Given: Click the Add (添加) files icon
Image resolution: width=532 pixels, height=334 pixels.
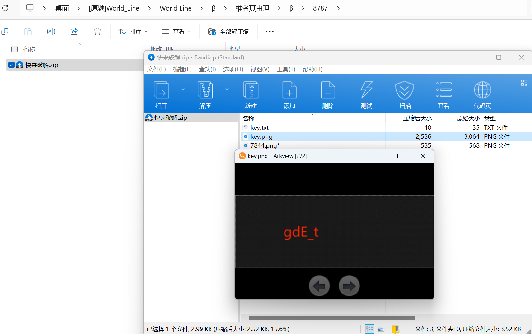Looking at the screenshot, I should [x=289, y=90].
